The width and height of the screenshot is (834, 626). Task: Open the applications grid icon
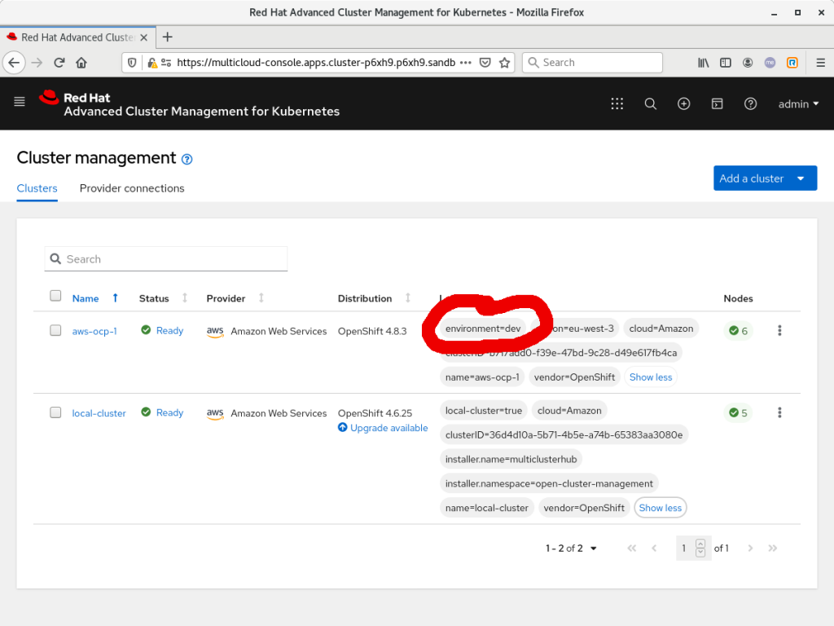617,104
